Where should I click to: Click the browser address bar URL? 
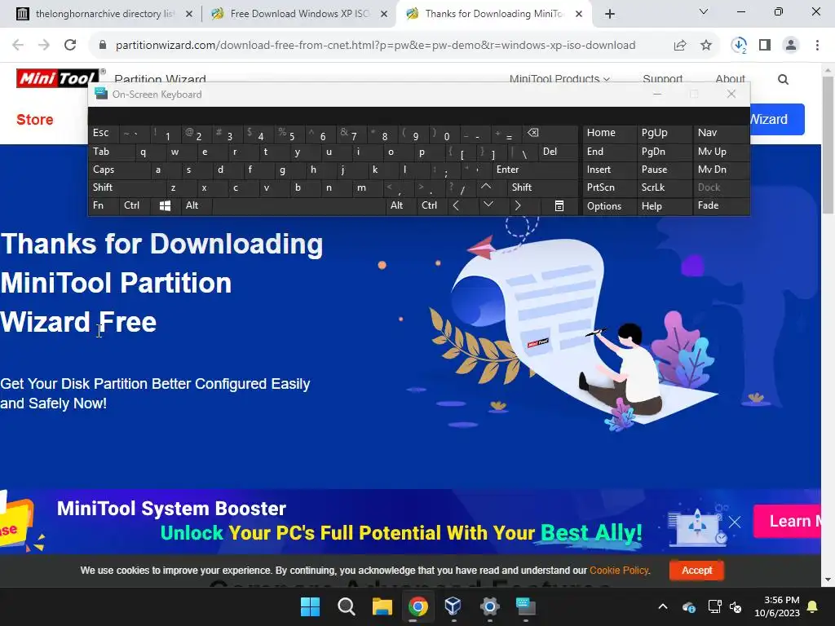(375, 46)
